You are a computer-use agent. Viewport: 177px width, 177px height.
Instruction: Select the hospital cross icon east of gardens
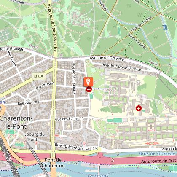click(139, 108)
